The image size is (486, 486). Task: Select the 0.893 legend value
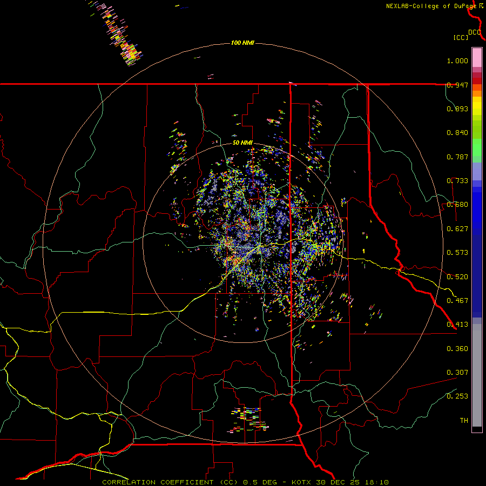click(457, 109)
